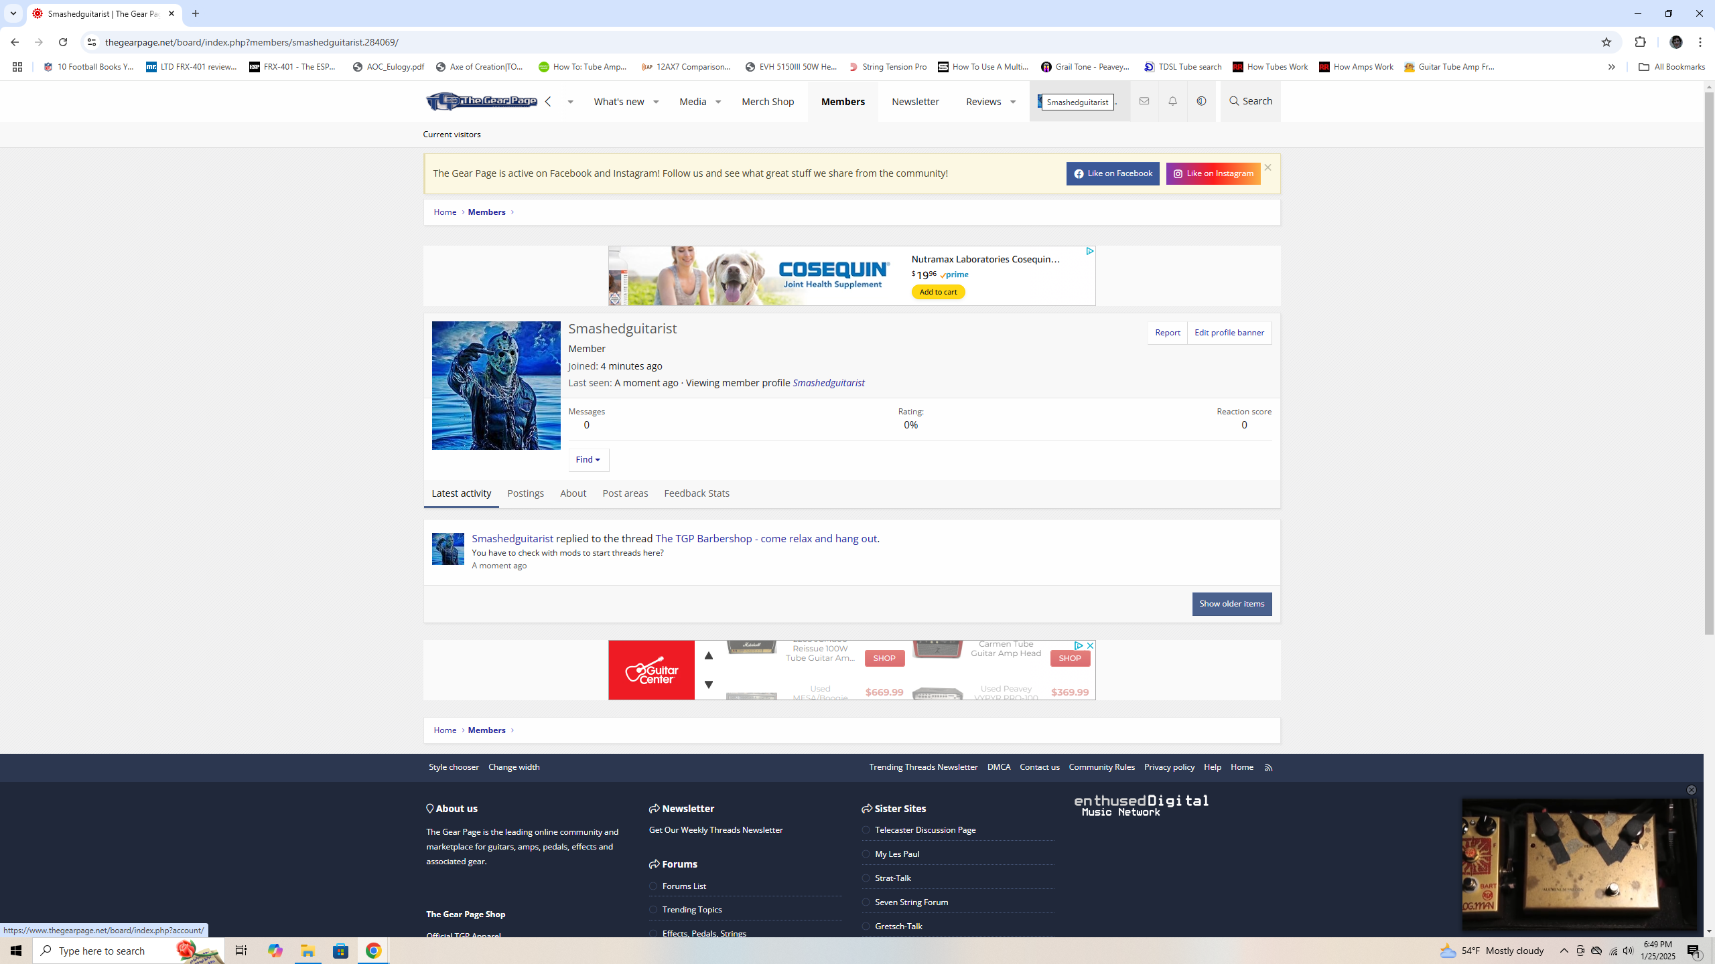The image size is (1715, 964).
Task: Click the style variation icon in navbar
Action: coord(1201,101)
